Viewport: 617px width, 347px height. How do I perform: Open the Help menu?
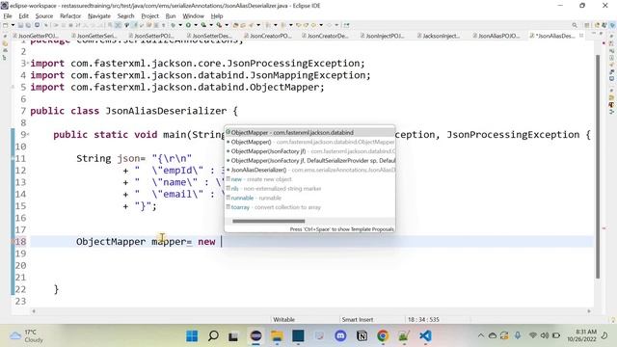coord(216,16)
